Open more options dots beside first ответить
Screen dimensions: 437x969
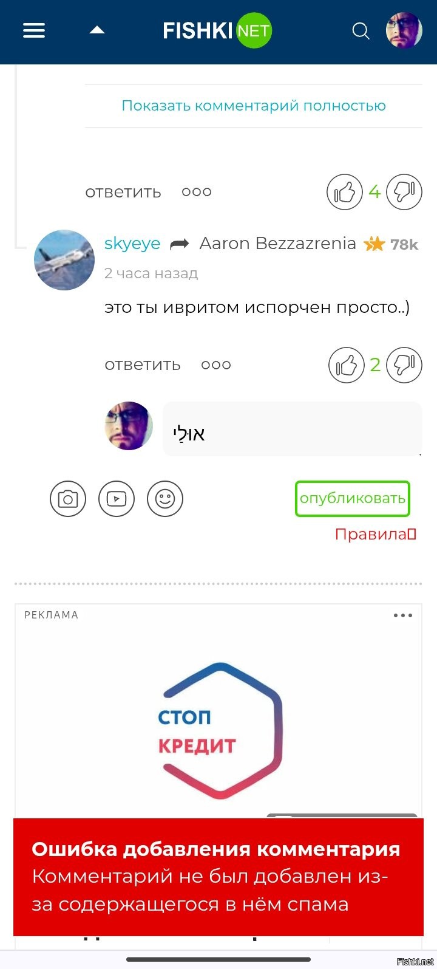[197, 192]
